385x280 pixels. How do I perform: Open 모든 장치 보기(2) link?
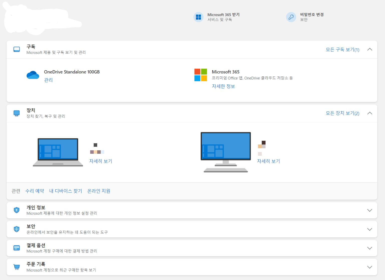(x=342, y=113)
